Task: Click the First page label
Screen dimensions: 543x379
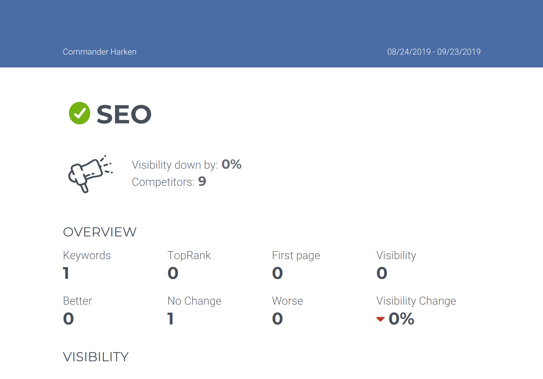Action: 296,255
